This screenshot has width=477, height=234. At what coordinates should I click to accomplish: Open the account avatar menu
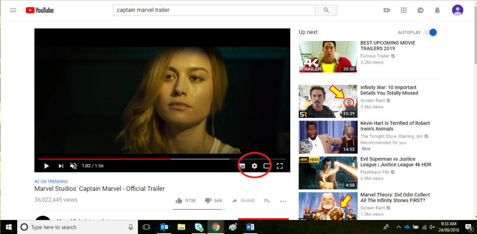point(457,10)
